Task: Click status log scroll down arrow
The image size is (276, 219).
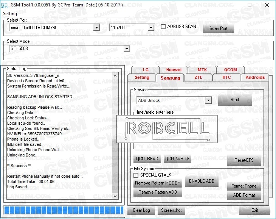Action: pos(115,196)
